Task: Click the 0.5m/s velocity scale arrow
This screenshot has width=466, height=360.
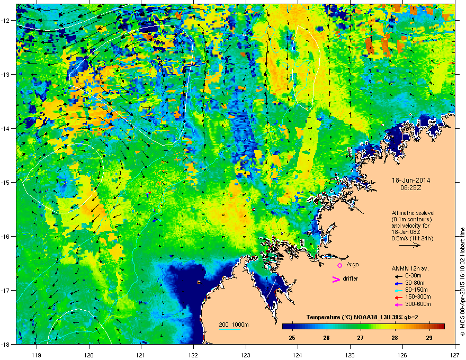Action: click(x=409, y=245)
